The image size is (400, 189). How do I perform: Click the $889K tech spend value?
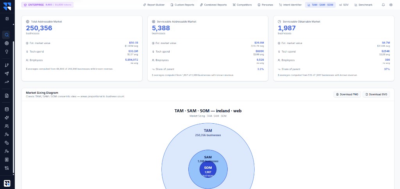260,51
